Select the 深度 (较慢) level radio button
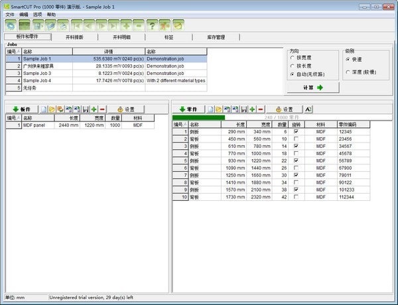This screenshot has width=398, height=305. click(349, 71)
